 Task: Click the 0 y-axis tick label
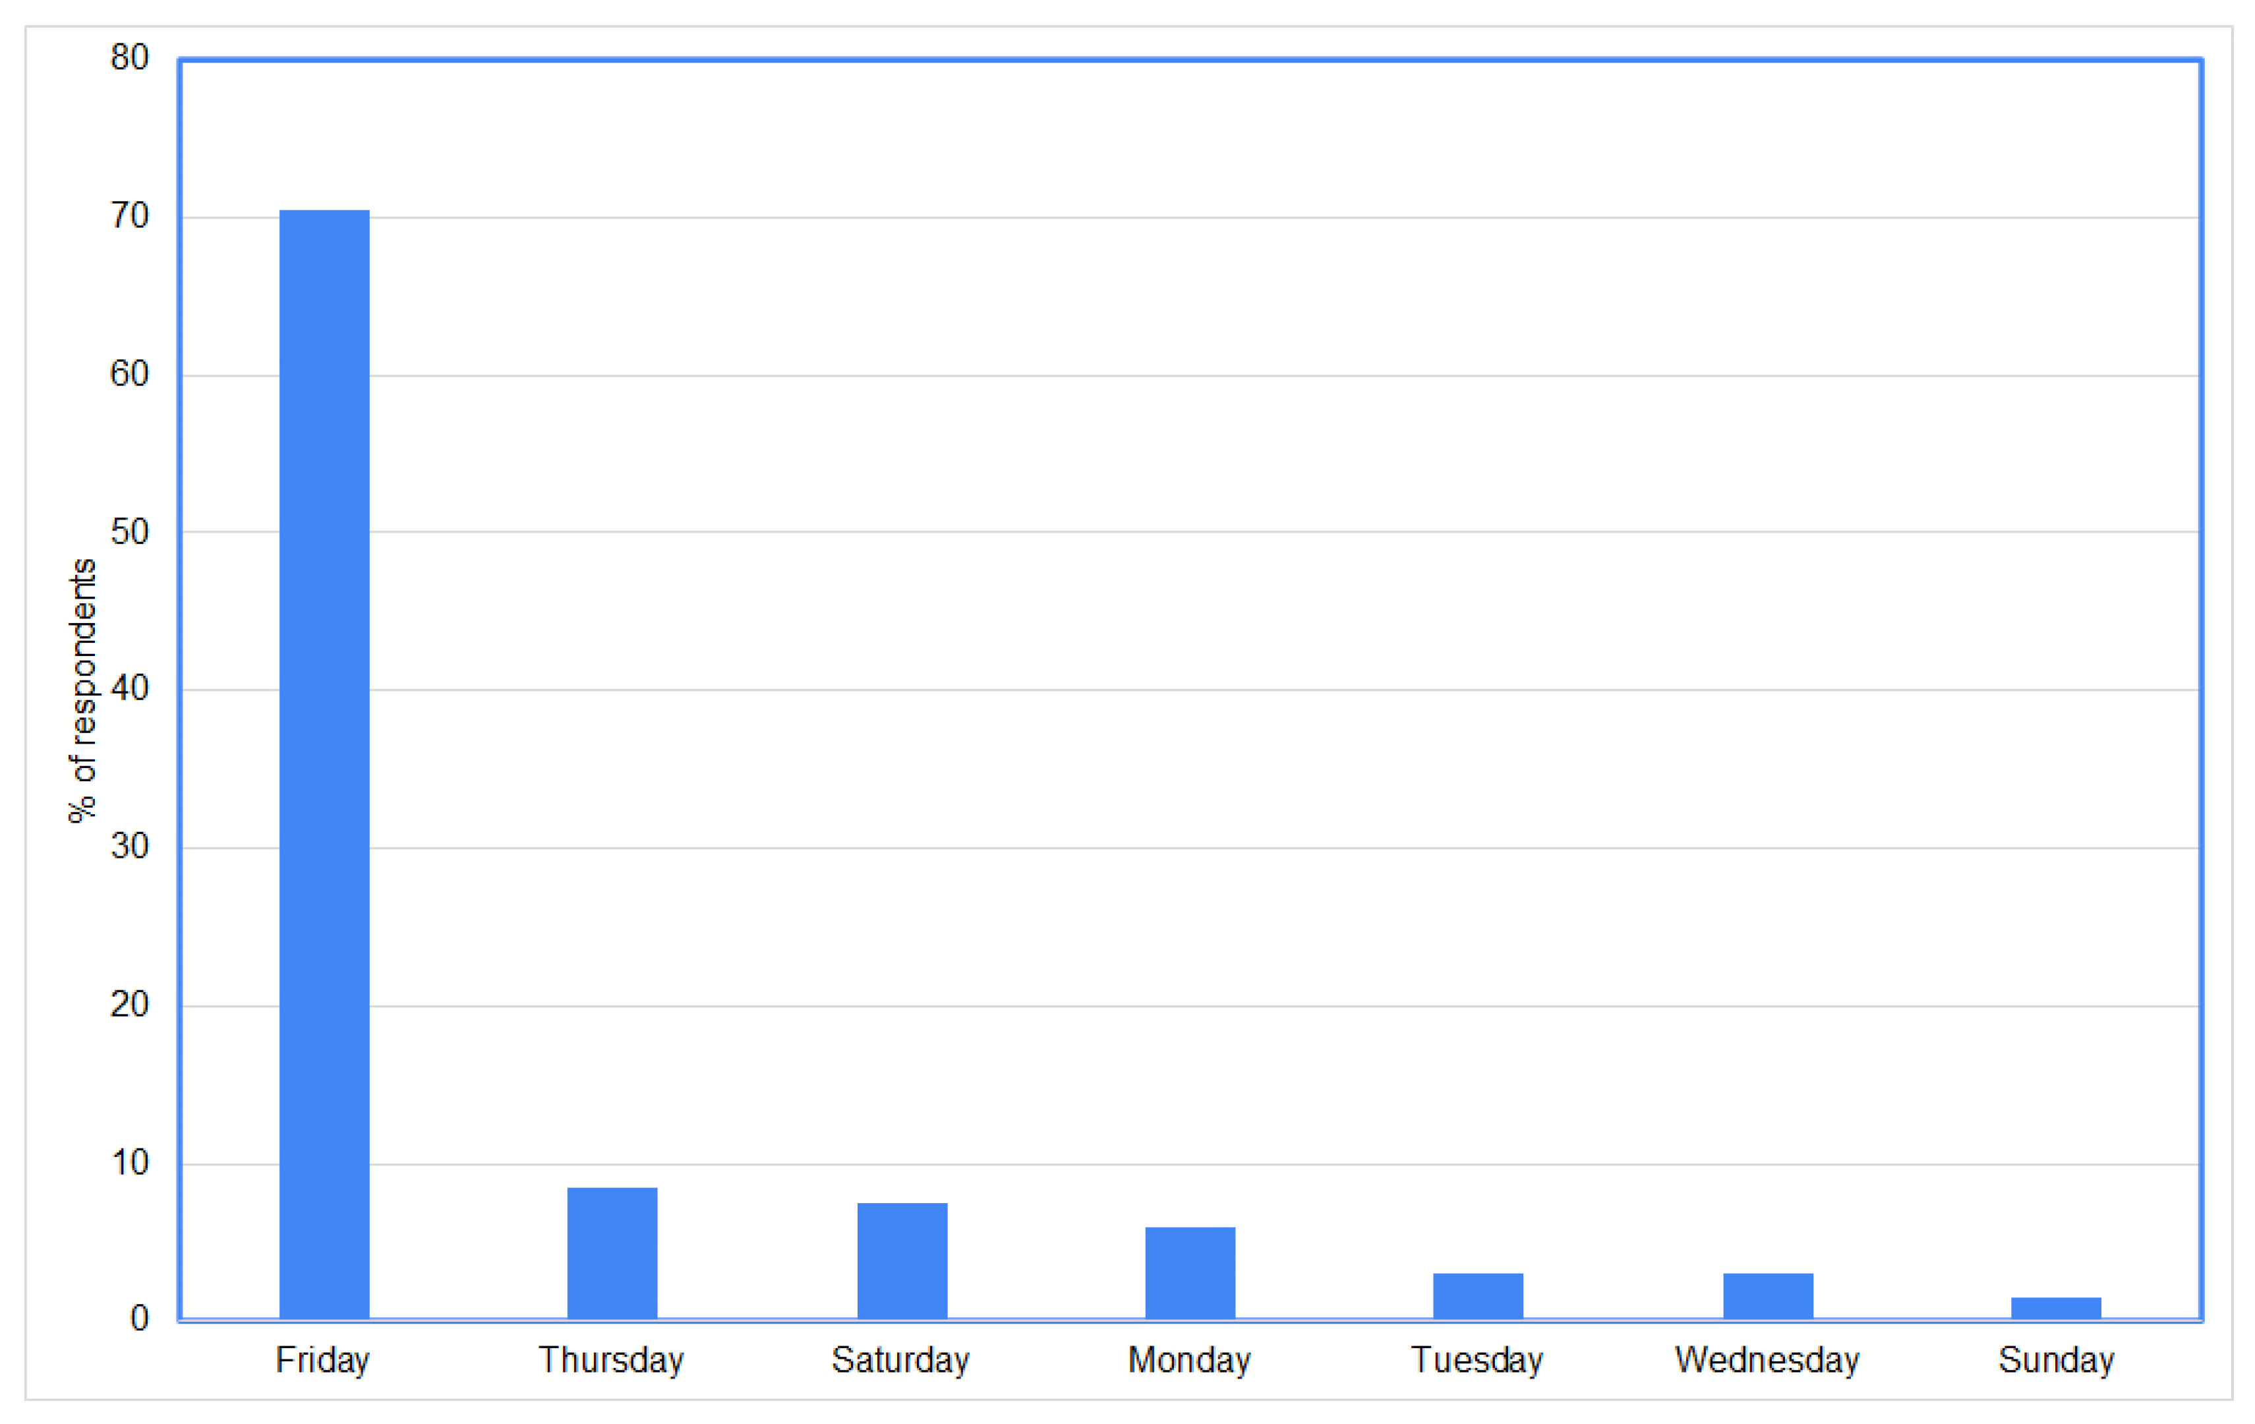point(138,1319)
